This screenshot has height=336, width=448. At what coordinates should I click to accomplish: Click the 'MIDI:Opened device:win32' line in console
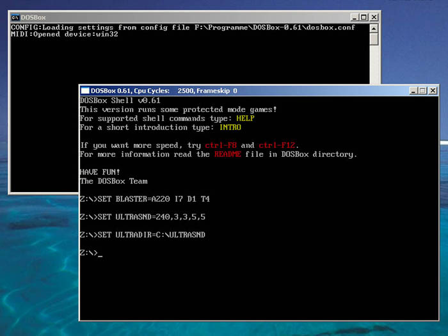pyautogui.click(x=64, y=35)
